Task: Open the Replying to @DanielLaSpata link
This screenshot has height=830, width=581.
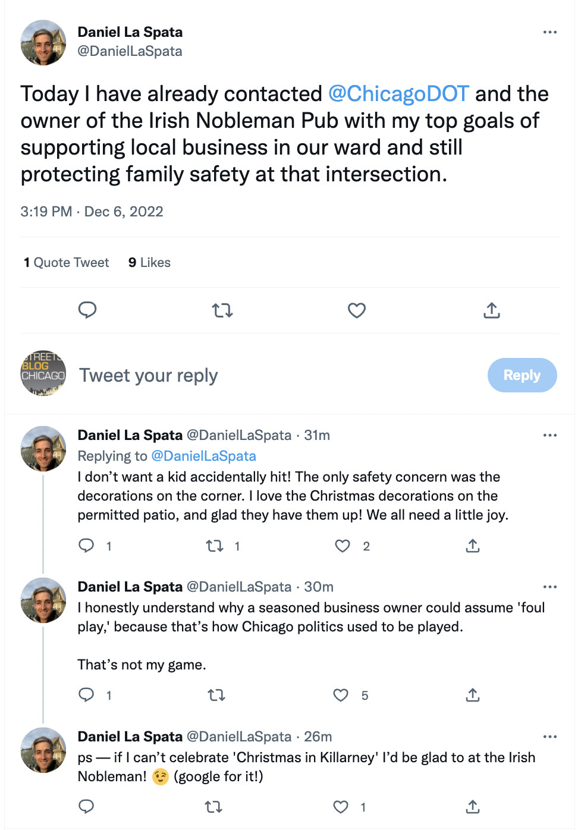Action: pyautogui.click(x=203, y=456)
